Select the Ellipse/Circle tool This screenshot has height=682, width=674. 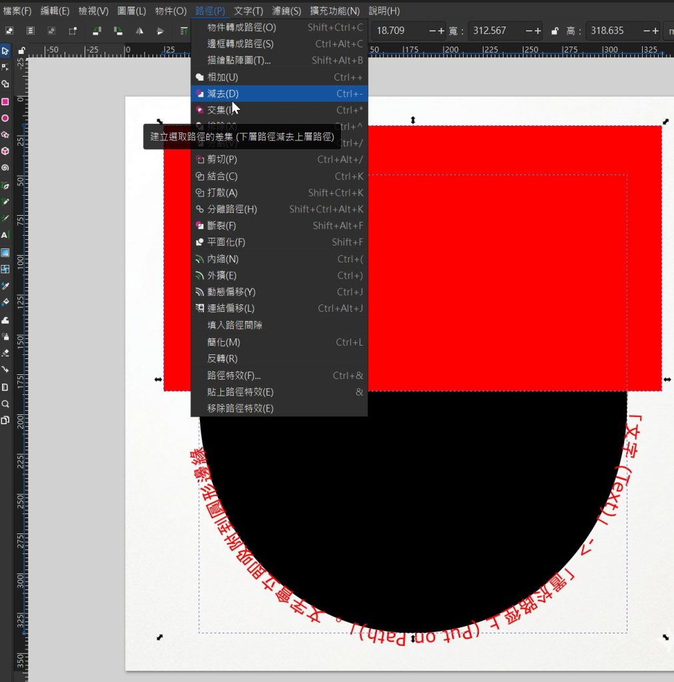(5, 118)
